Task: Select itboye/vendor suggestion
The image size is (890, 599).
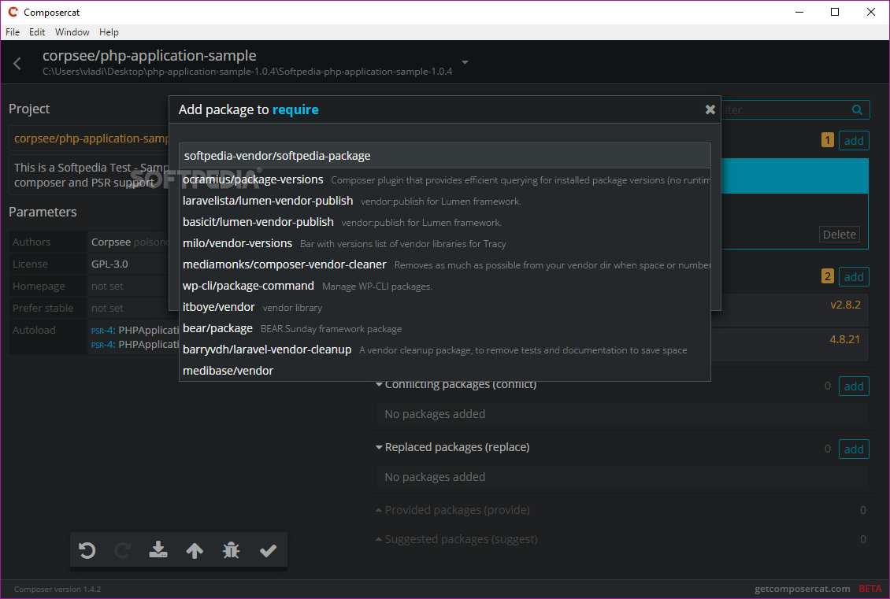Action: [445, 307]
